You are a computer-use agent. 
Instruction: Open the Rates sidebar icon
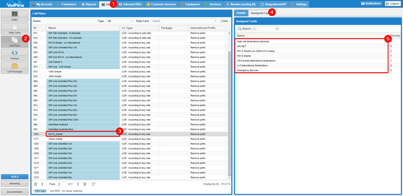pos(15,16)
